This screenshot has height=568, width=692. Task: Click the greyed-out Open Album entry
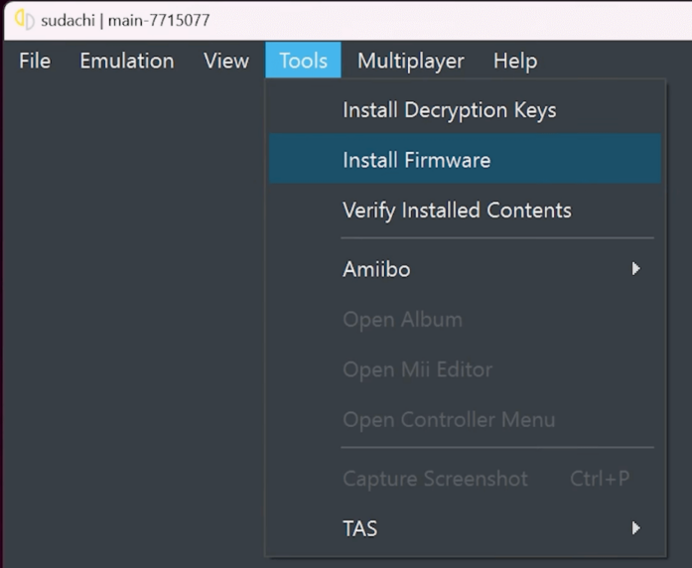point(465,319)
